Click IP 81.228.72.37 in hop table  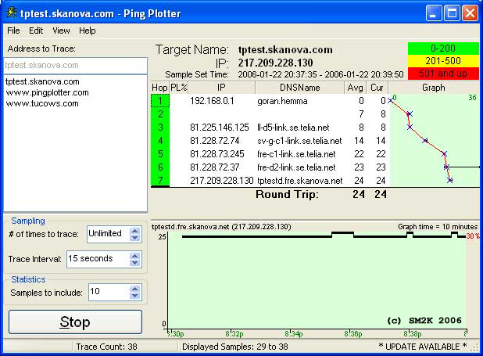pos(214,167)
